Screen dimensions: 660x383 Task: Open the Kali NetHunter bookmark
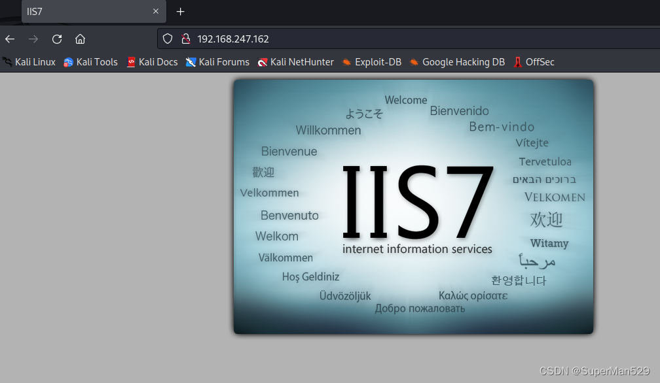point(296,62)
